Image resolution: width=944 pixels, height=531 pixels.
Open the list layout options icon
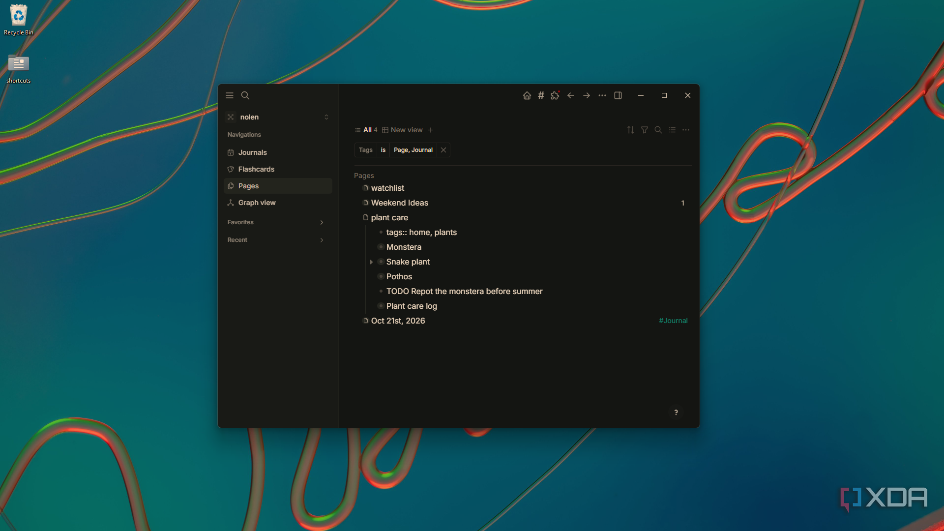point(672,130)
